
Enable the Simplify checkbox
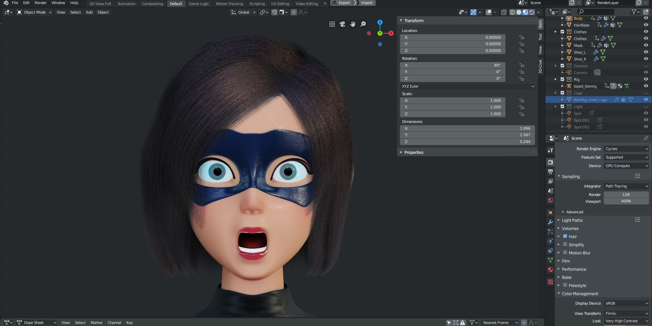tap(565, 244)
